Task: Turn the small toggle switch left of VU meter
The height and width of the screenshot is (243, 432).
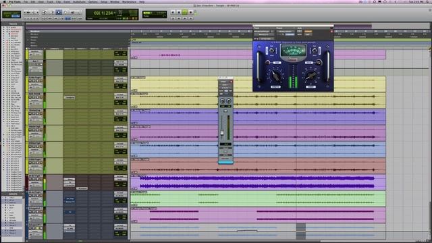Action: 271,51
